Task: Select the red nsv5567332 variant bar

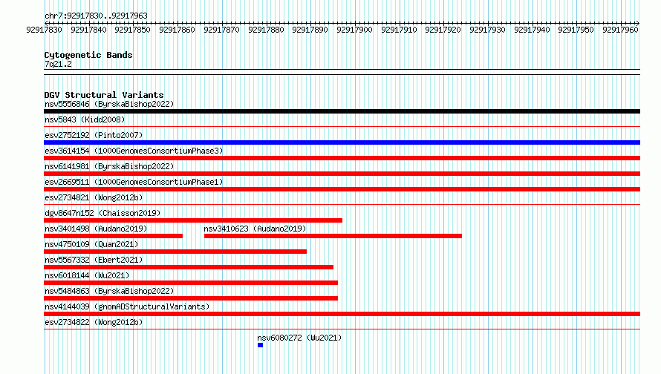Action: (x=189, y=267)
